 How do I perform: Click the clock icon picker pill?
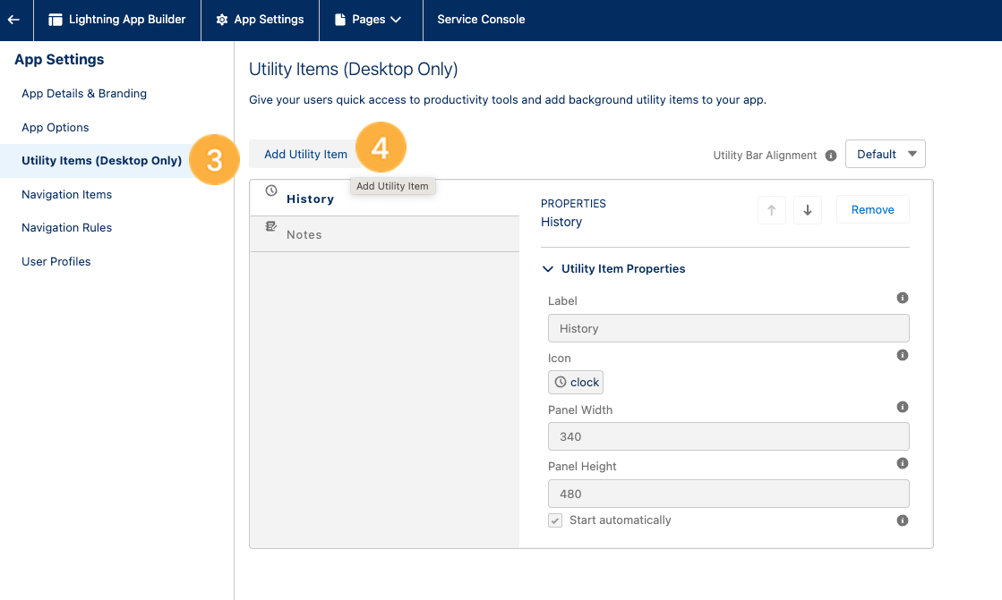[576, 383]
